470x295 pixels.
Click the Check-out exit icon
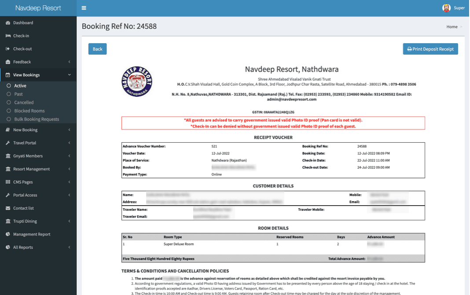tap(8, 49)
